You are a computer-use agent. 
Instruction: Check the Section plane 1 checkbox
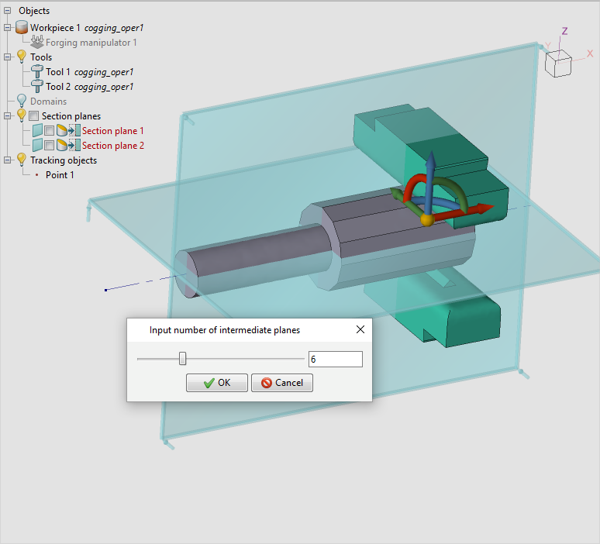[x=50, y=131]
